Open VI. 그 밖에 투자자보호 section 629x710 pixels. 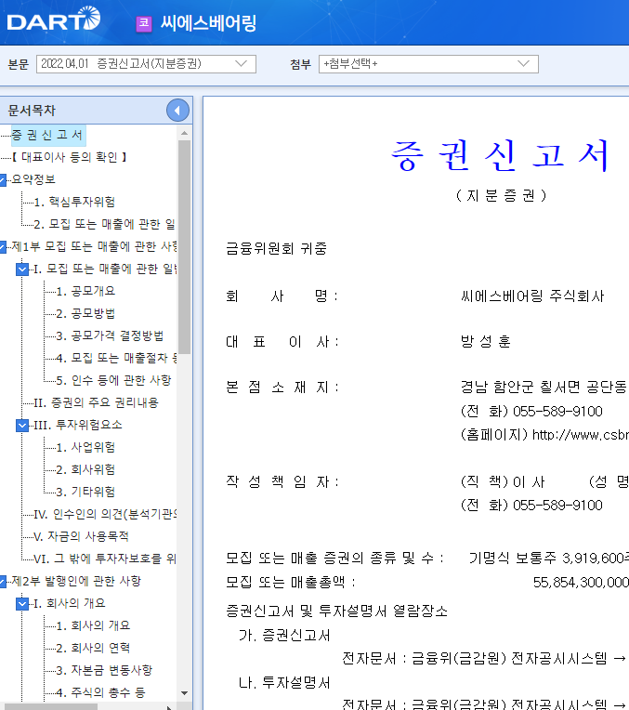[x=105, y=559]
